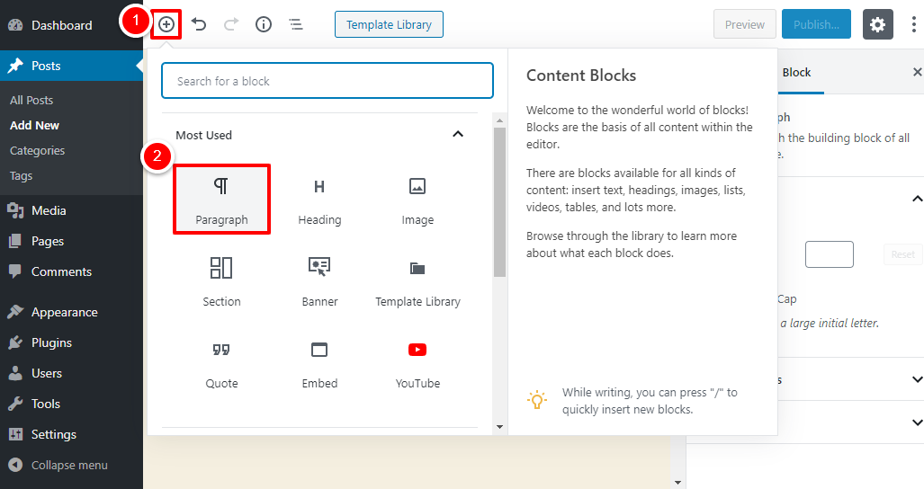This screenshot has width=924, height=489.
Task: Insert a Heading block
Action: 319,200
